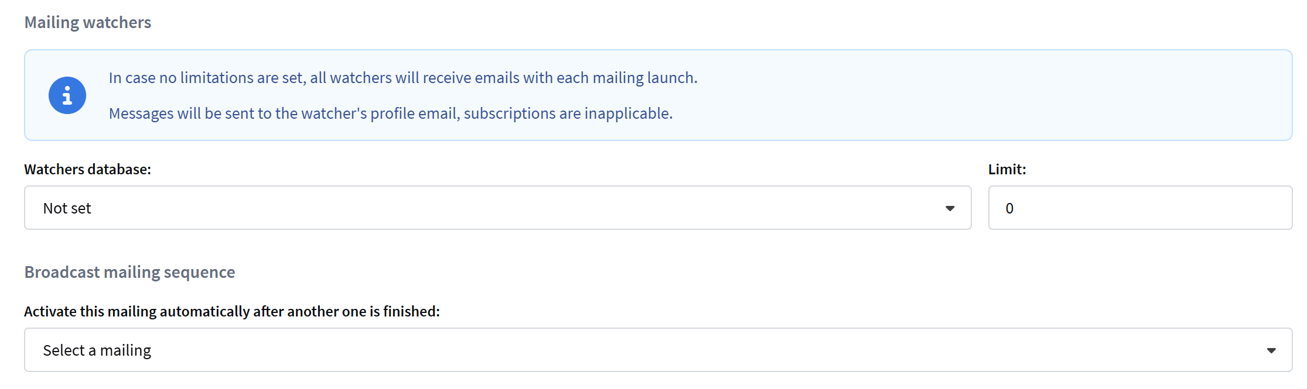
Task: Click the Watchers database label
Action: pos(87,169)
